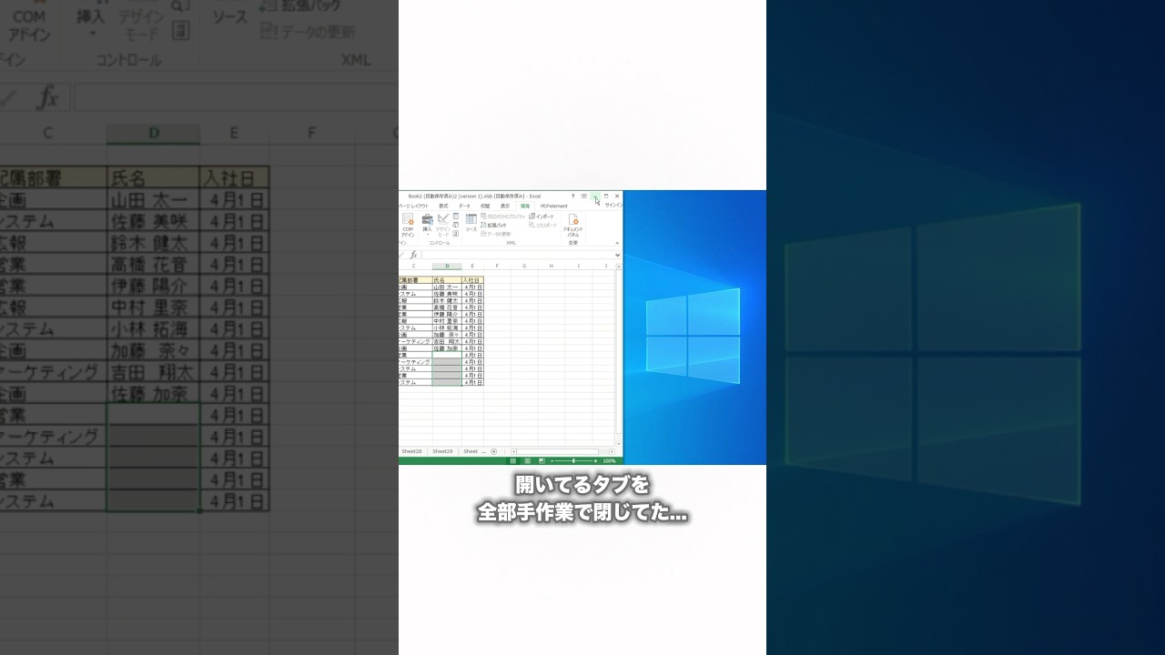Switch to the データ ribbon tab

(x=464, y=206)
